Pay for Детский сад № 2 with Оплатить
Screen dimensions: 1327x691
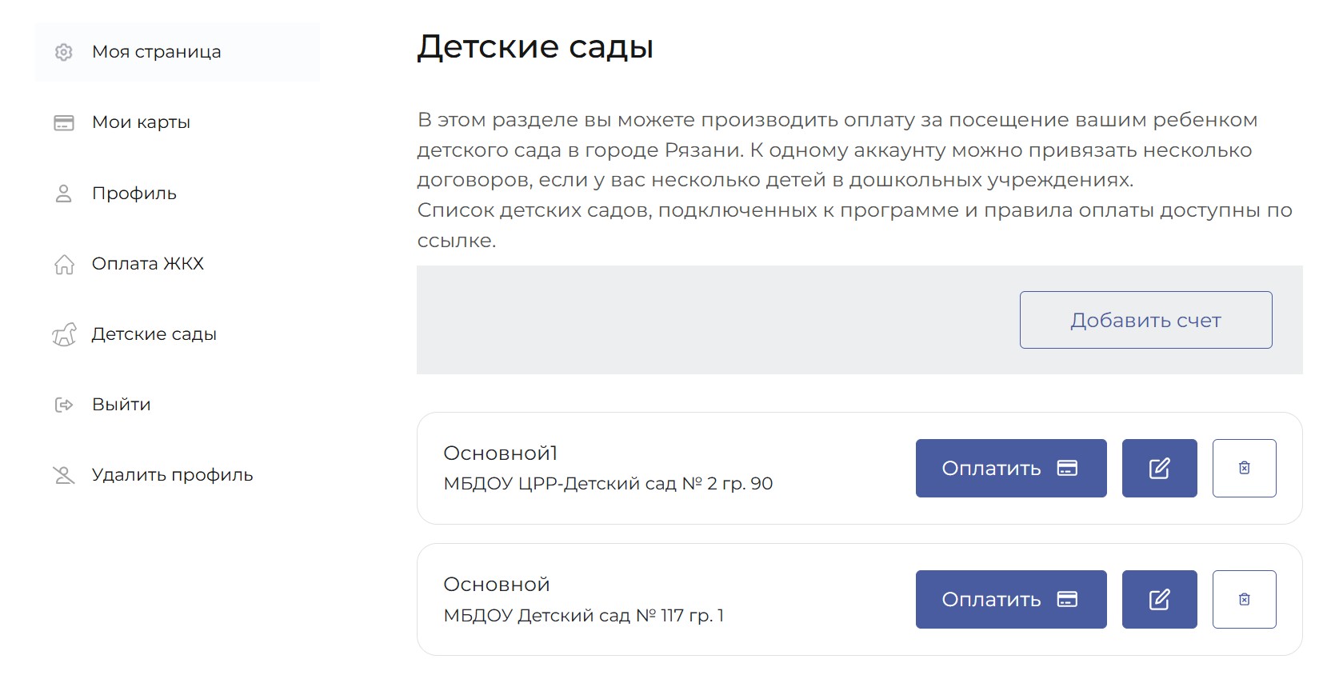coord(1010,468)
